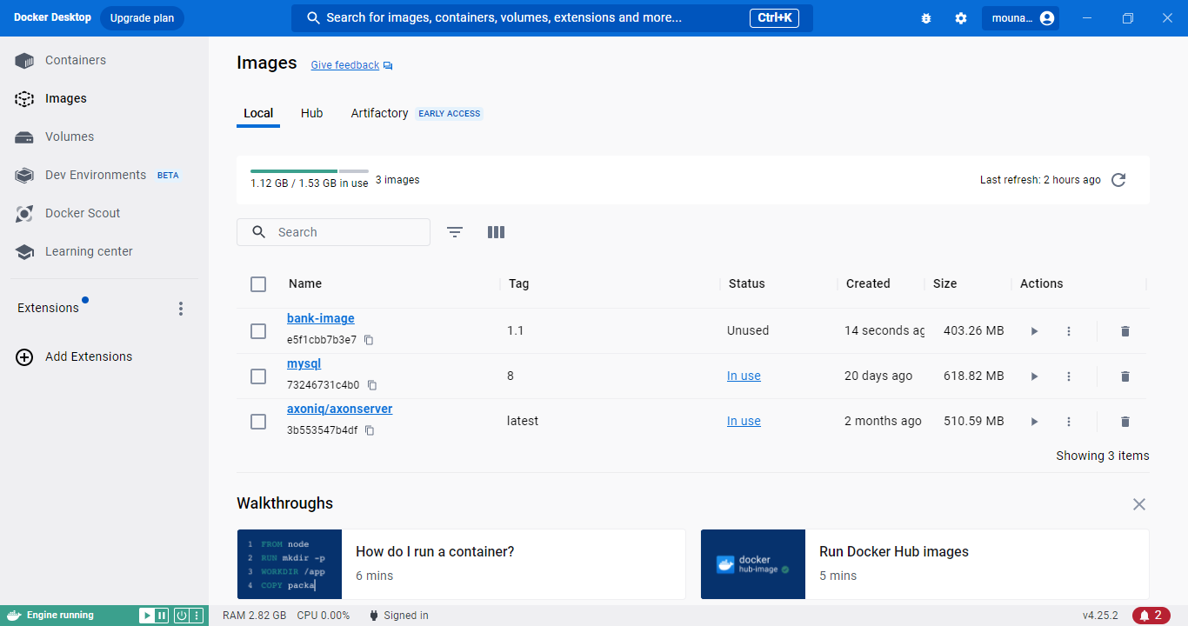Copy the axoniq/axonserver image ID

click(x=370, y=430)
